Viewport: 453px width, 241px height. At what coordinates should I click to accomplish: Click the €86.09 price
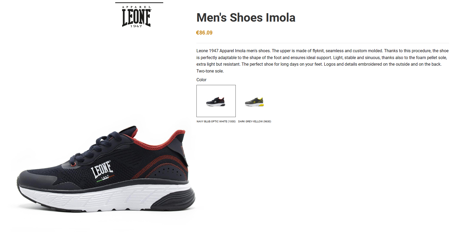[204, 33]
